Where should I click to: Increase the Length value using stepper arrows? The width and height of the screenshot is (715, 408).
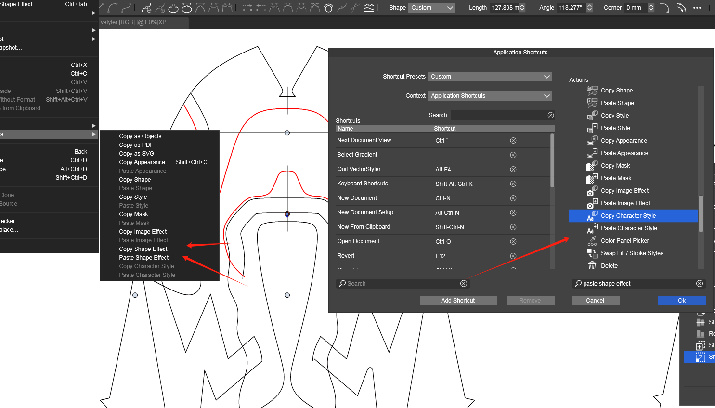(522, 6)
